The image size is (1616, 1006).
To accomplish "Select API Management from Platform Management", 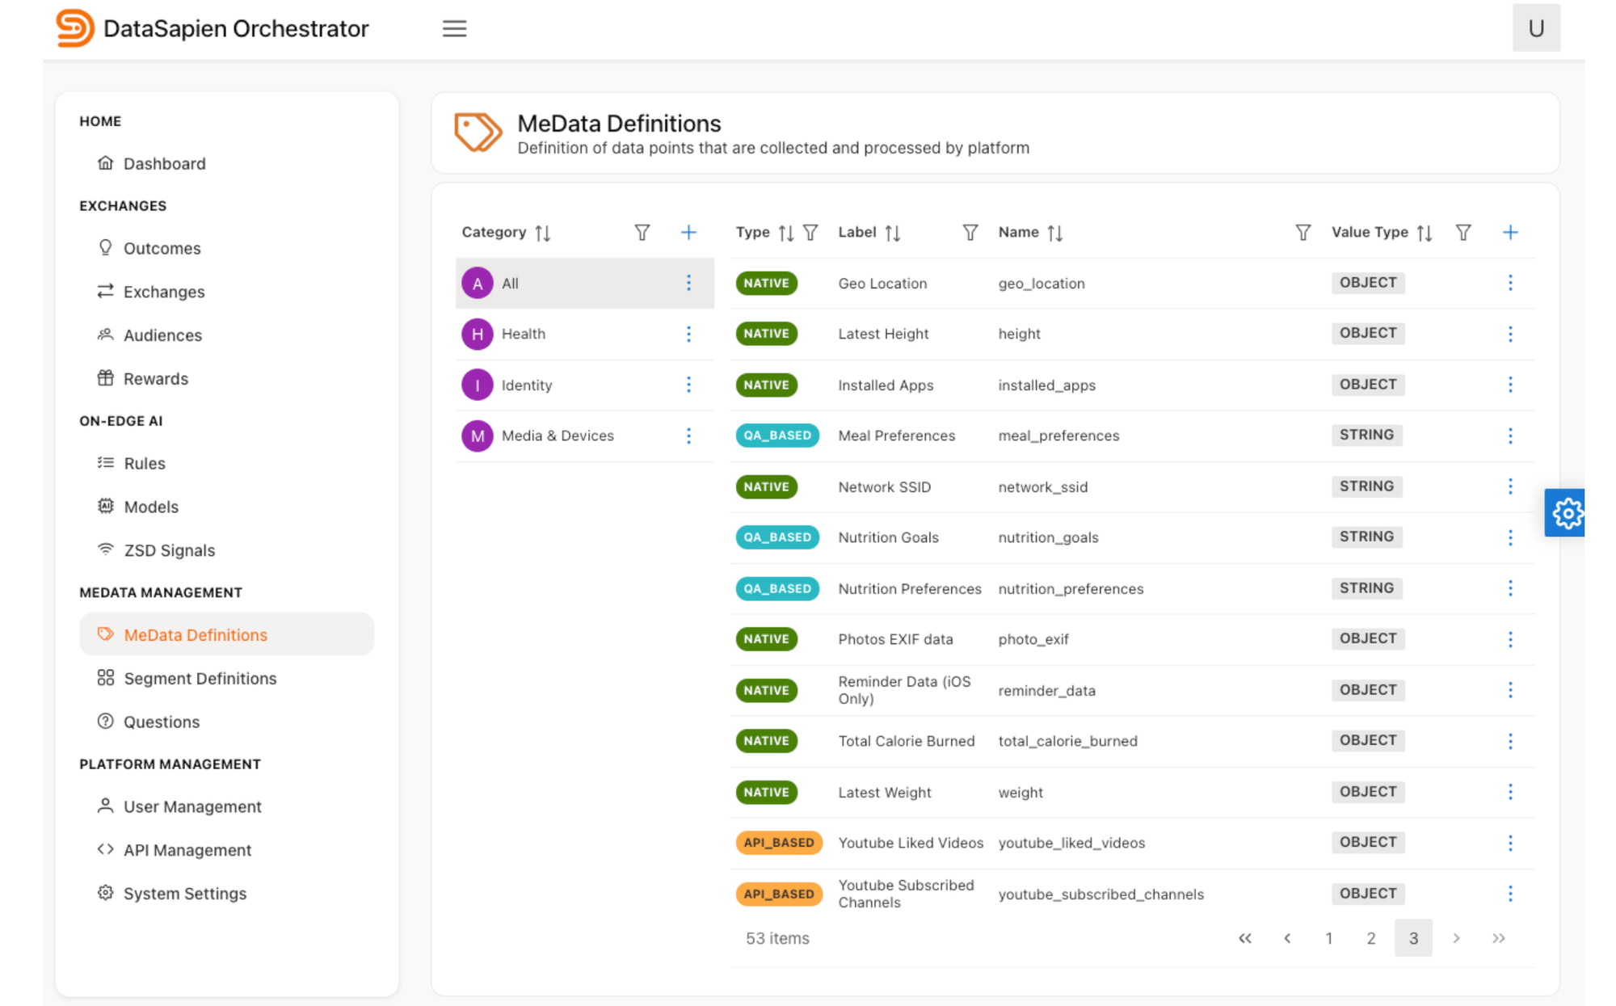I will (187, 849).
